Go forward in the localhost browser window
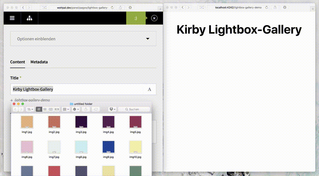This screenshot has width=319, height=176. tap(189, 7)
